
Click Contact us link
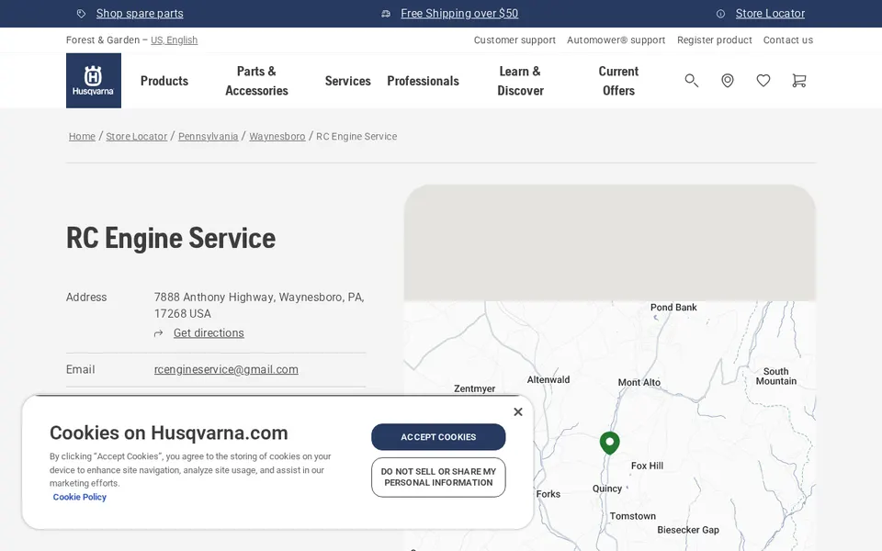[788, 39]
